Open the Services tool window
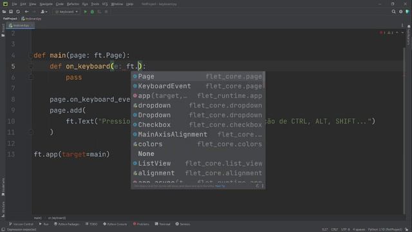This screenshot has width=412, height=232. point(183,224)
